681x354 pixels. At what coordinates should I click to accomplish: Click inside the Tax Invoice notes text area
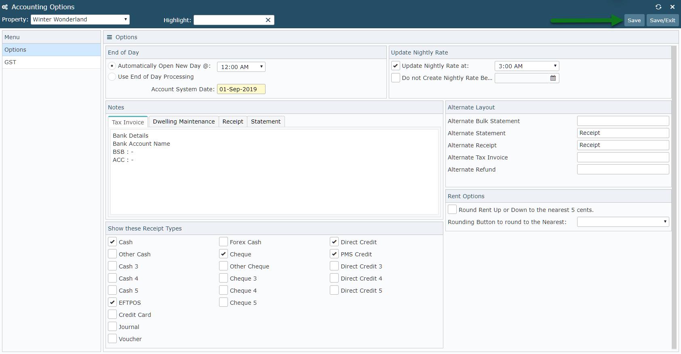[274, 172]
